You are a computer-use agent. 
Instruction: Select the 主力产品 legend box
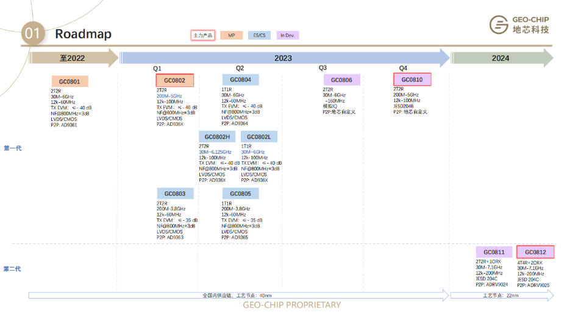203,35
